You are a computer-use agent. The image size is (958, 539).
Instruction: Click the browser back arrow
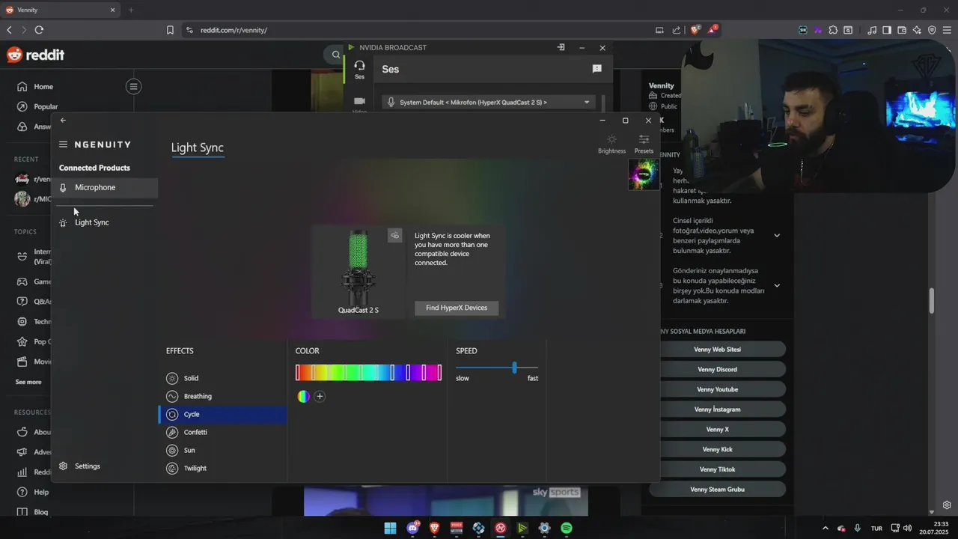(9, 30)
